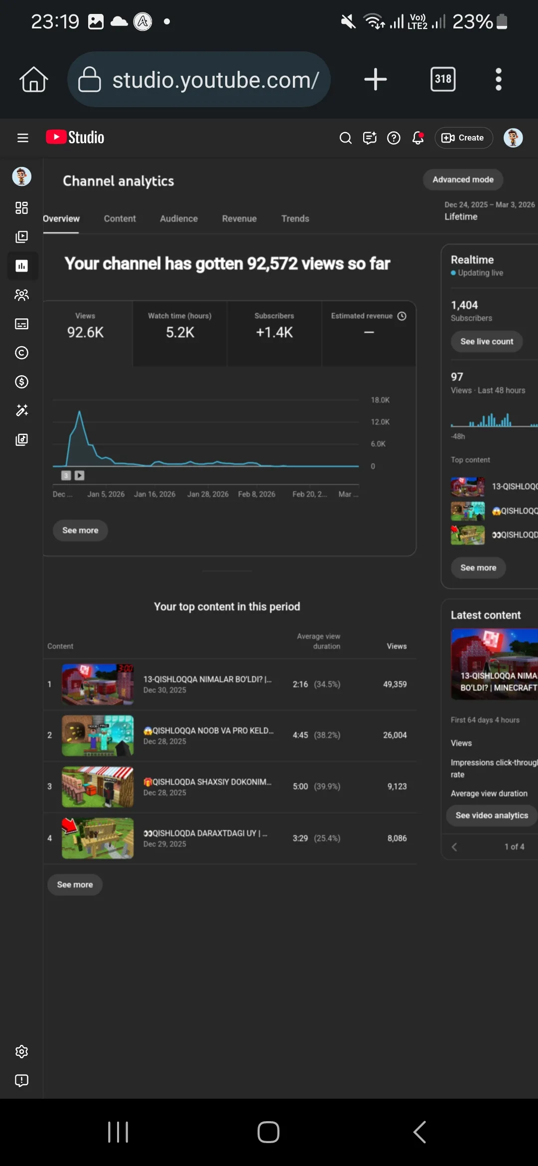Switch to the Audience tab
This screenshot has width=538, height=1166.
(179, 219)
